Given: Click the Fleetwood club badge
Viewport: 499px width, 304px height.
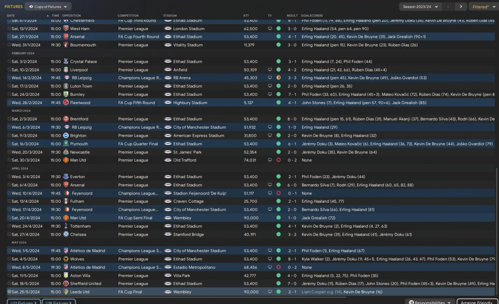Looking at the screenshot, I should [66, 103].
